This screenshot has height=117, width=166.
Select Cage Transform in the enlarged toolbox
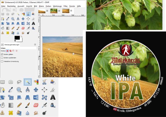tap(44, 97)
